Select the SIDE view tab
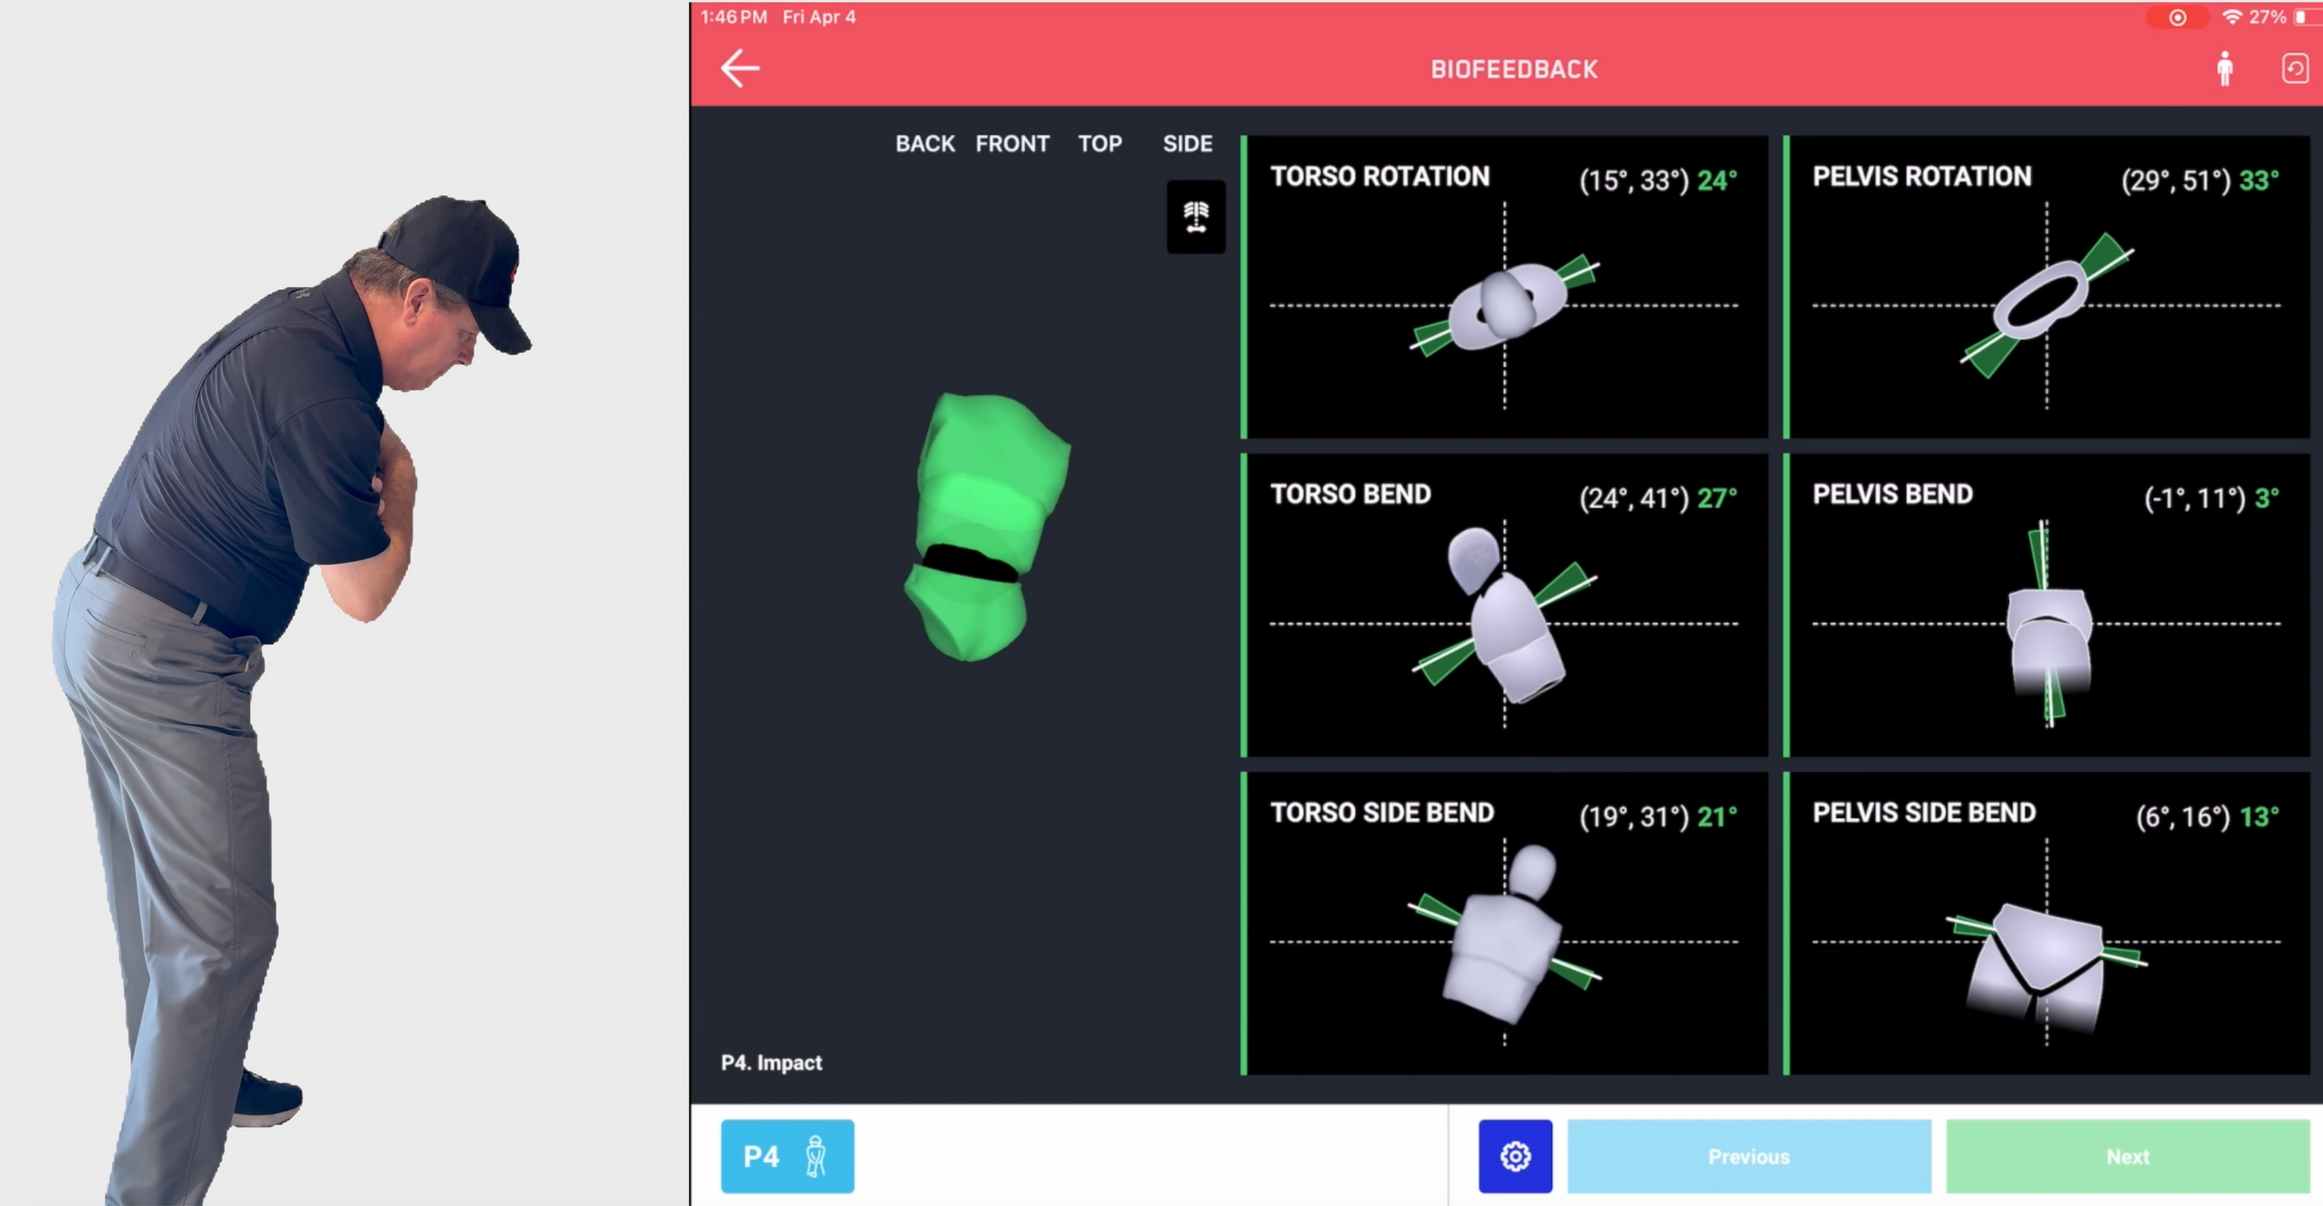Screen dimensions: 2323x1206 coord(1187,144)
